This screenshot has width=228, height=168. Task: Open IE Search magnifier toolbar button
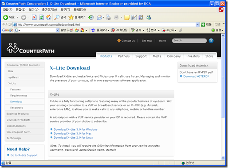pyautogui.click(x=57, y=17)
